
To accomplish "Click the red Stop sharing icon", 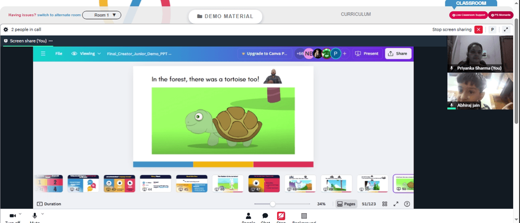I will coord(281,217).
